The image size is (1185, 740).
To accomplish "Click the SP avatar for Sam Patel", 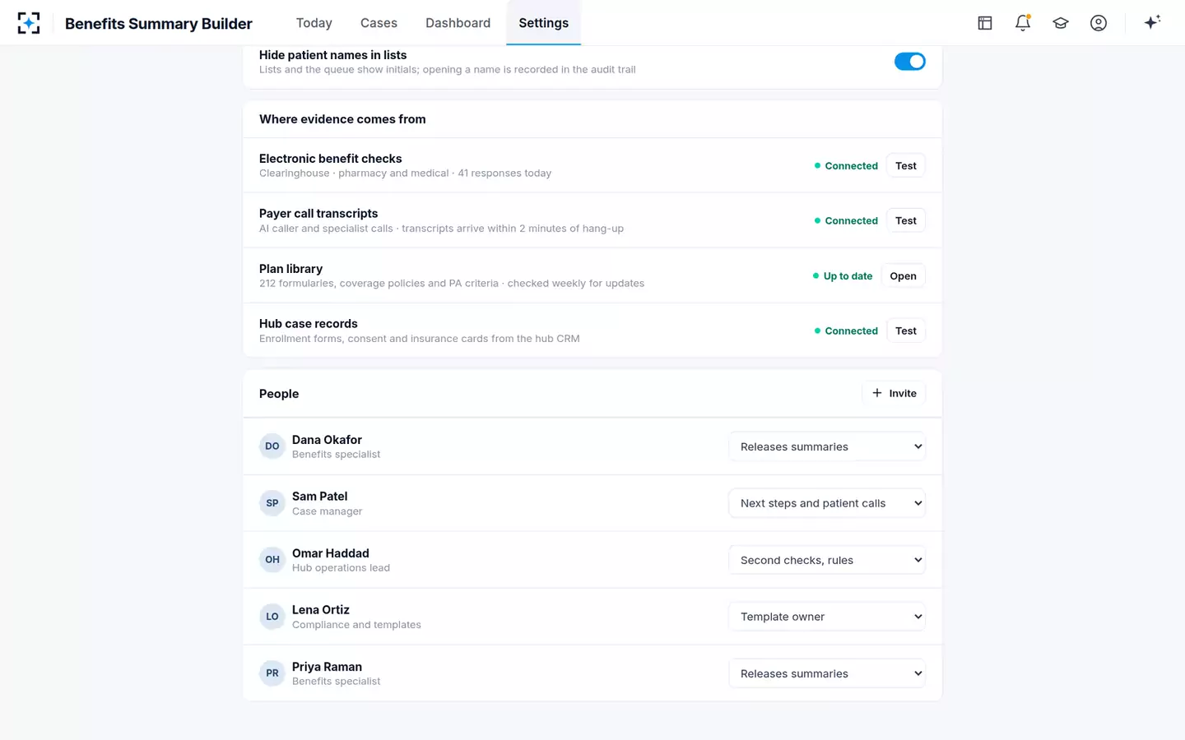I will [272, 503].
